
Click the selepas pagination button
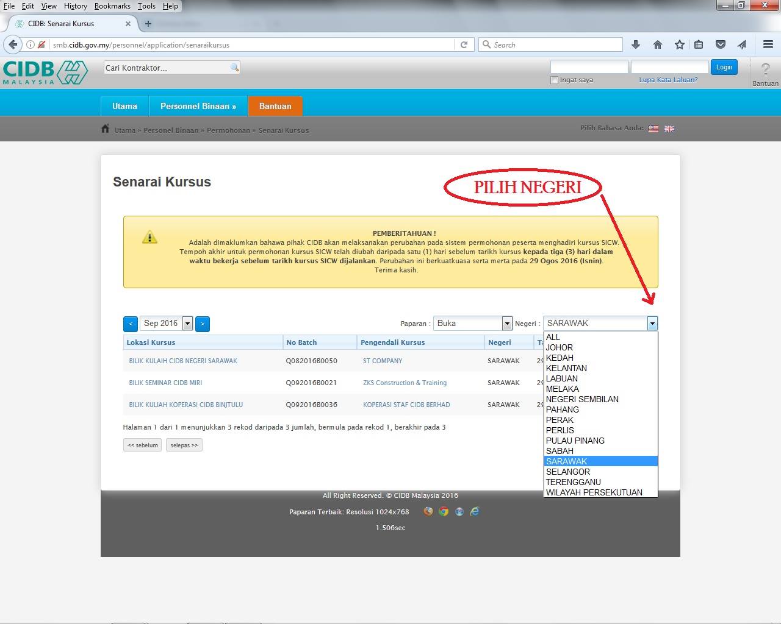click(184, 445)
